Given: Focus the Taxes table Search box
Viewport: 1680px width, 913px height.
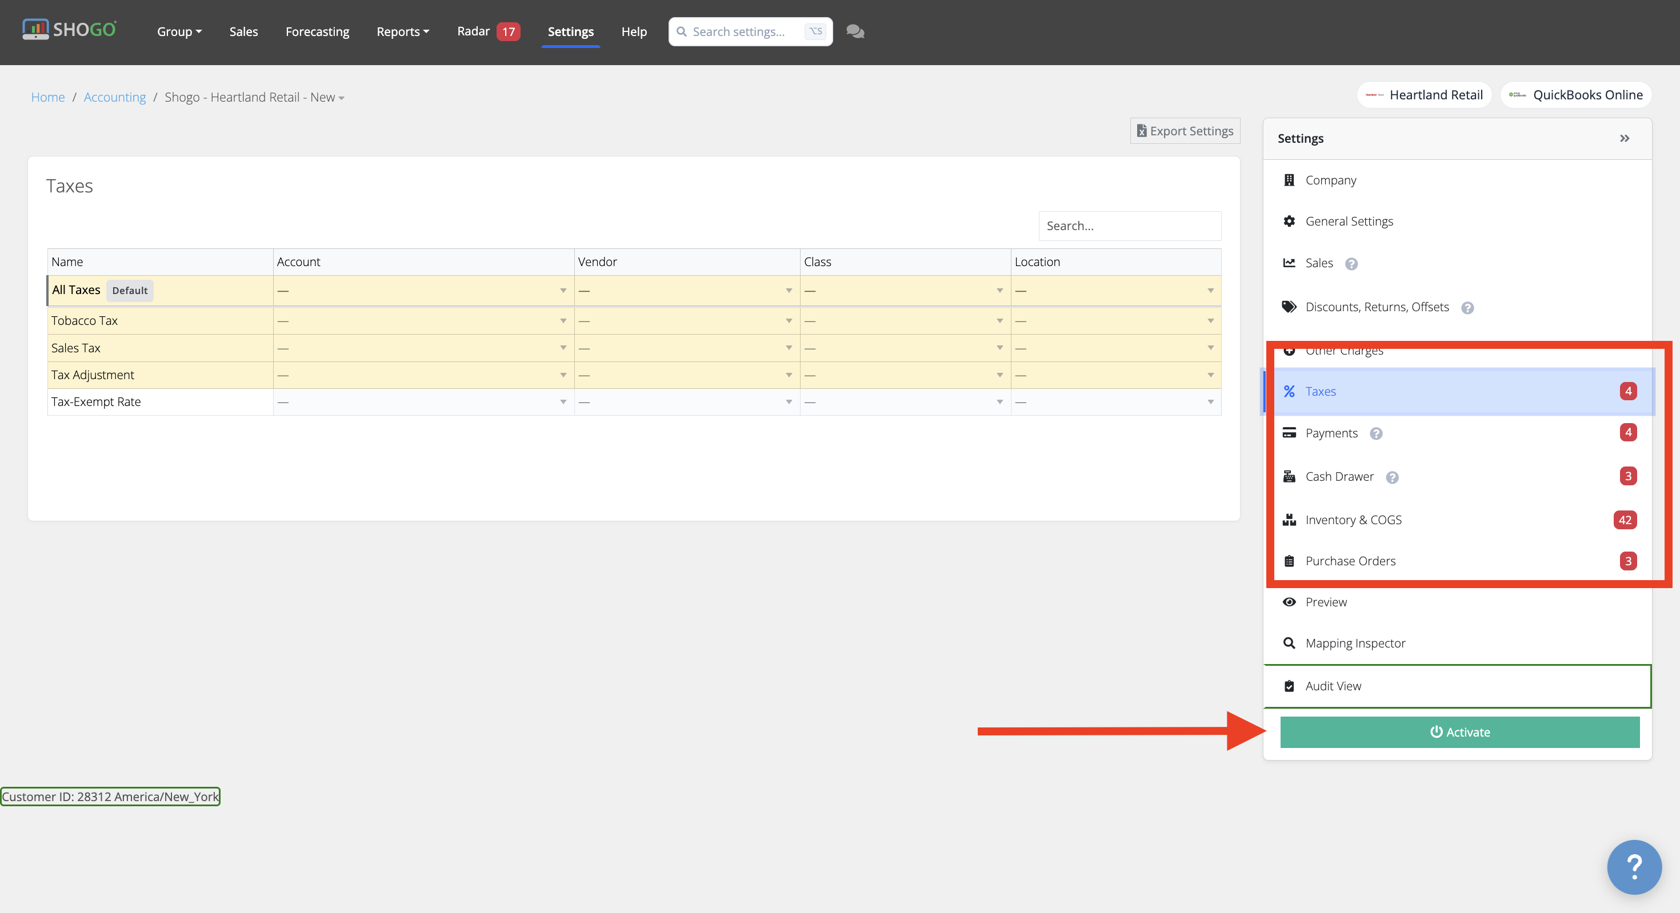Looking at the screenshot, I should coord(1130,226).
